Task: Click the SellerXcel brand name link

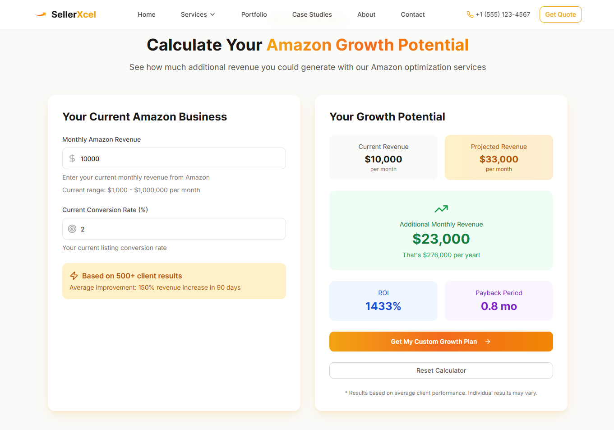Action: pyautogui.click(x=74, y=14)
